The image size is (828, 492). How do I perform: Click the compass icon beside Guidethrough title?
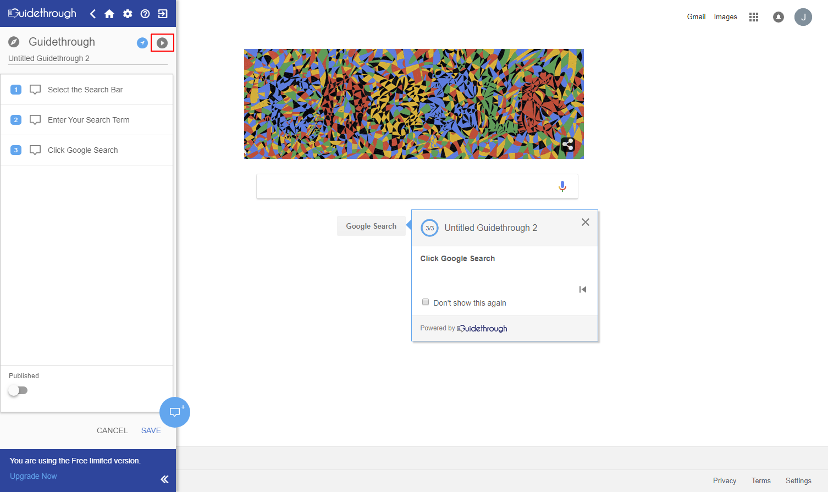point(14,42)
